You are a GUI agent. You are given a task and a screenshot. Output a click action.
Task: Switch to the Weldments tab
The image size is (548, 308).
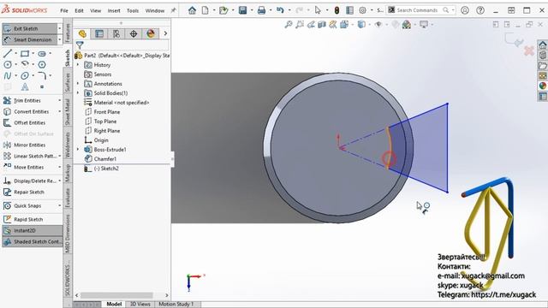(68, 145)
